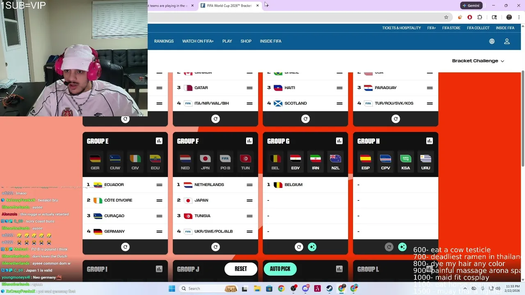Open Group G standings stats icon

[x=339, y=141]
